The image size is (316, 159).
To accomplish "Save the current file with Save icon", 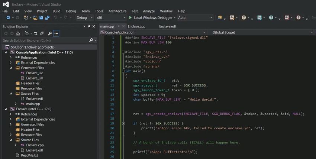I will click(41, 18).
